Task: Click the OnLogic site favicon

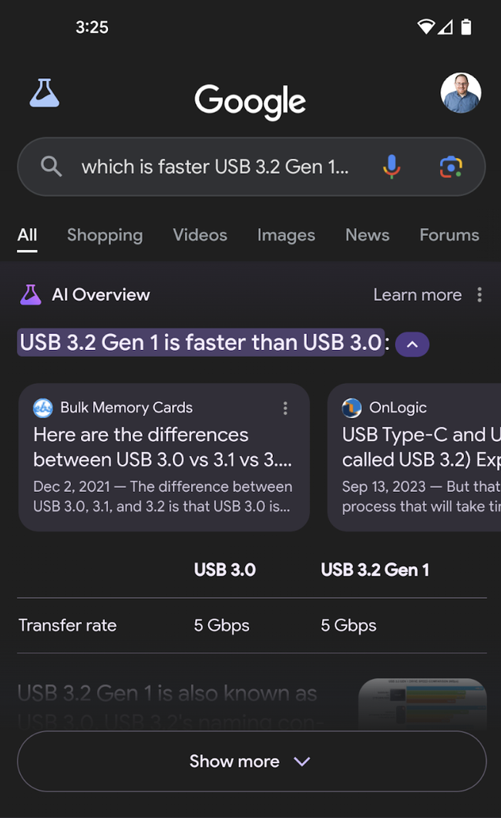Action: (x=351, y=407)
